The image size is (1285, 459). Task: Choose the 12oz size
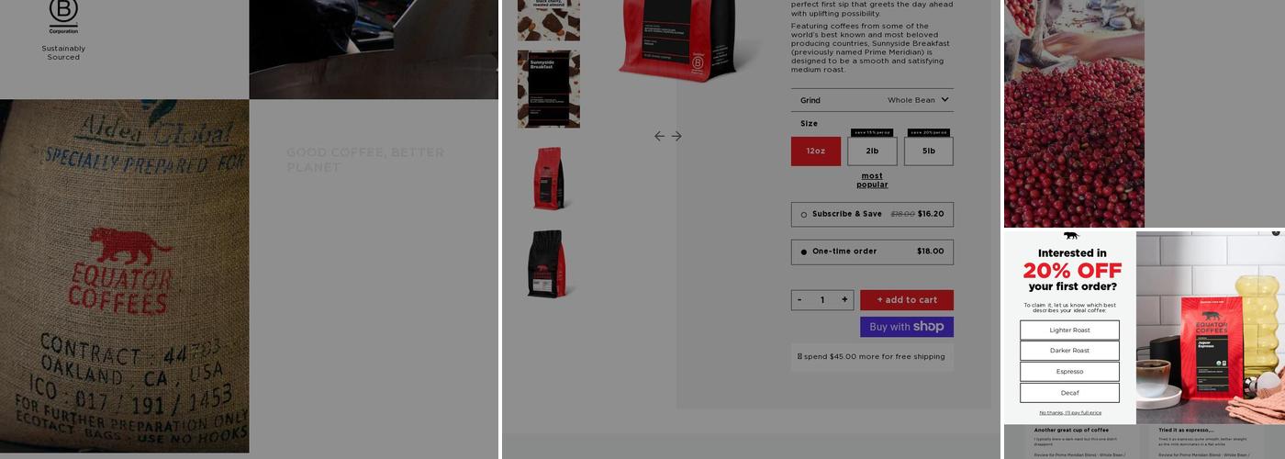click(x=816, y=151)
